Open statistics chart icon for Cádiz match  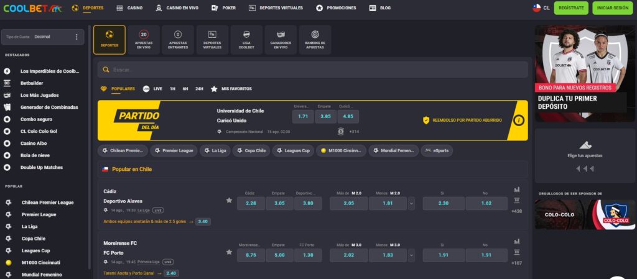click(x=517, y=190)
